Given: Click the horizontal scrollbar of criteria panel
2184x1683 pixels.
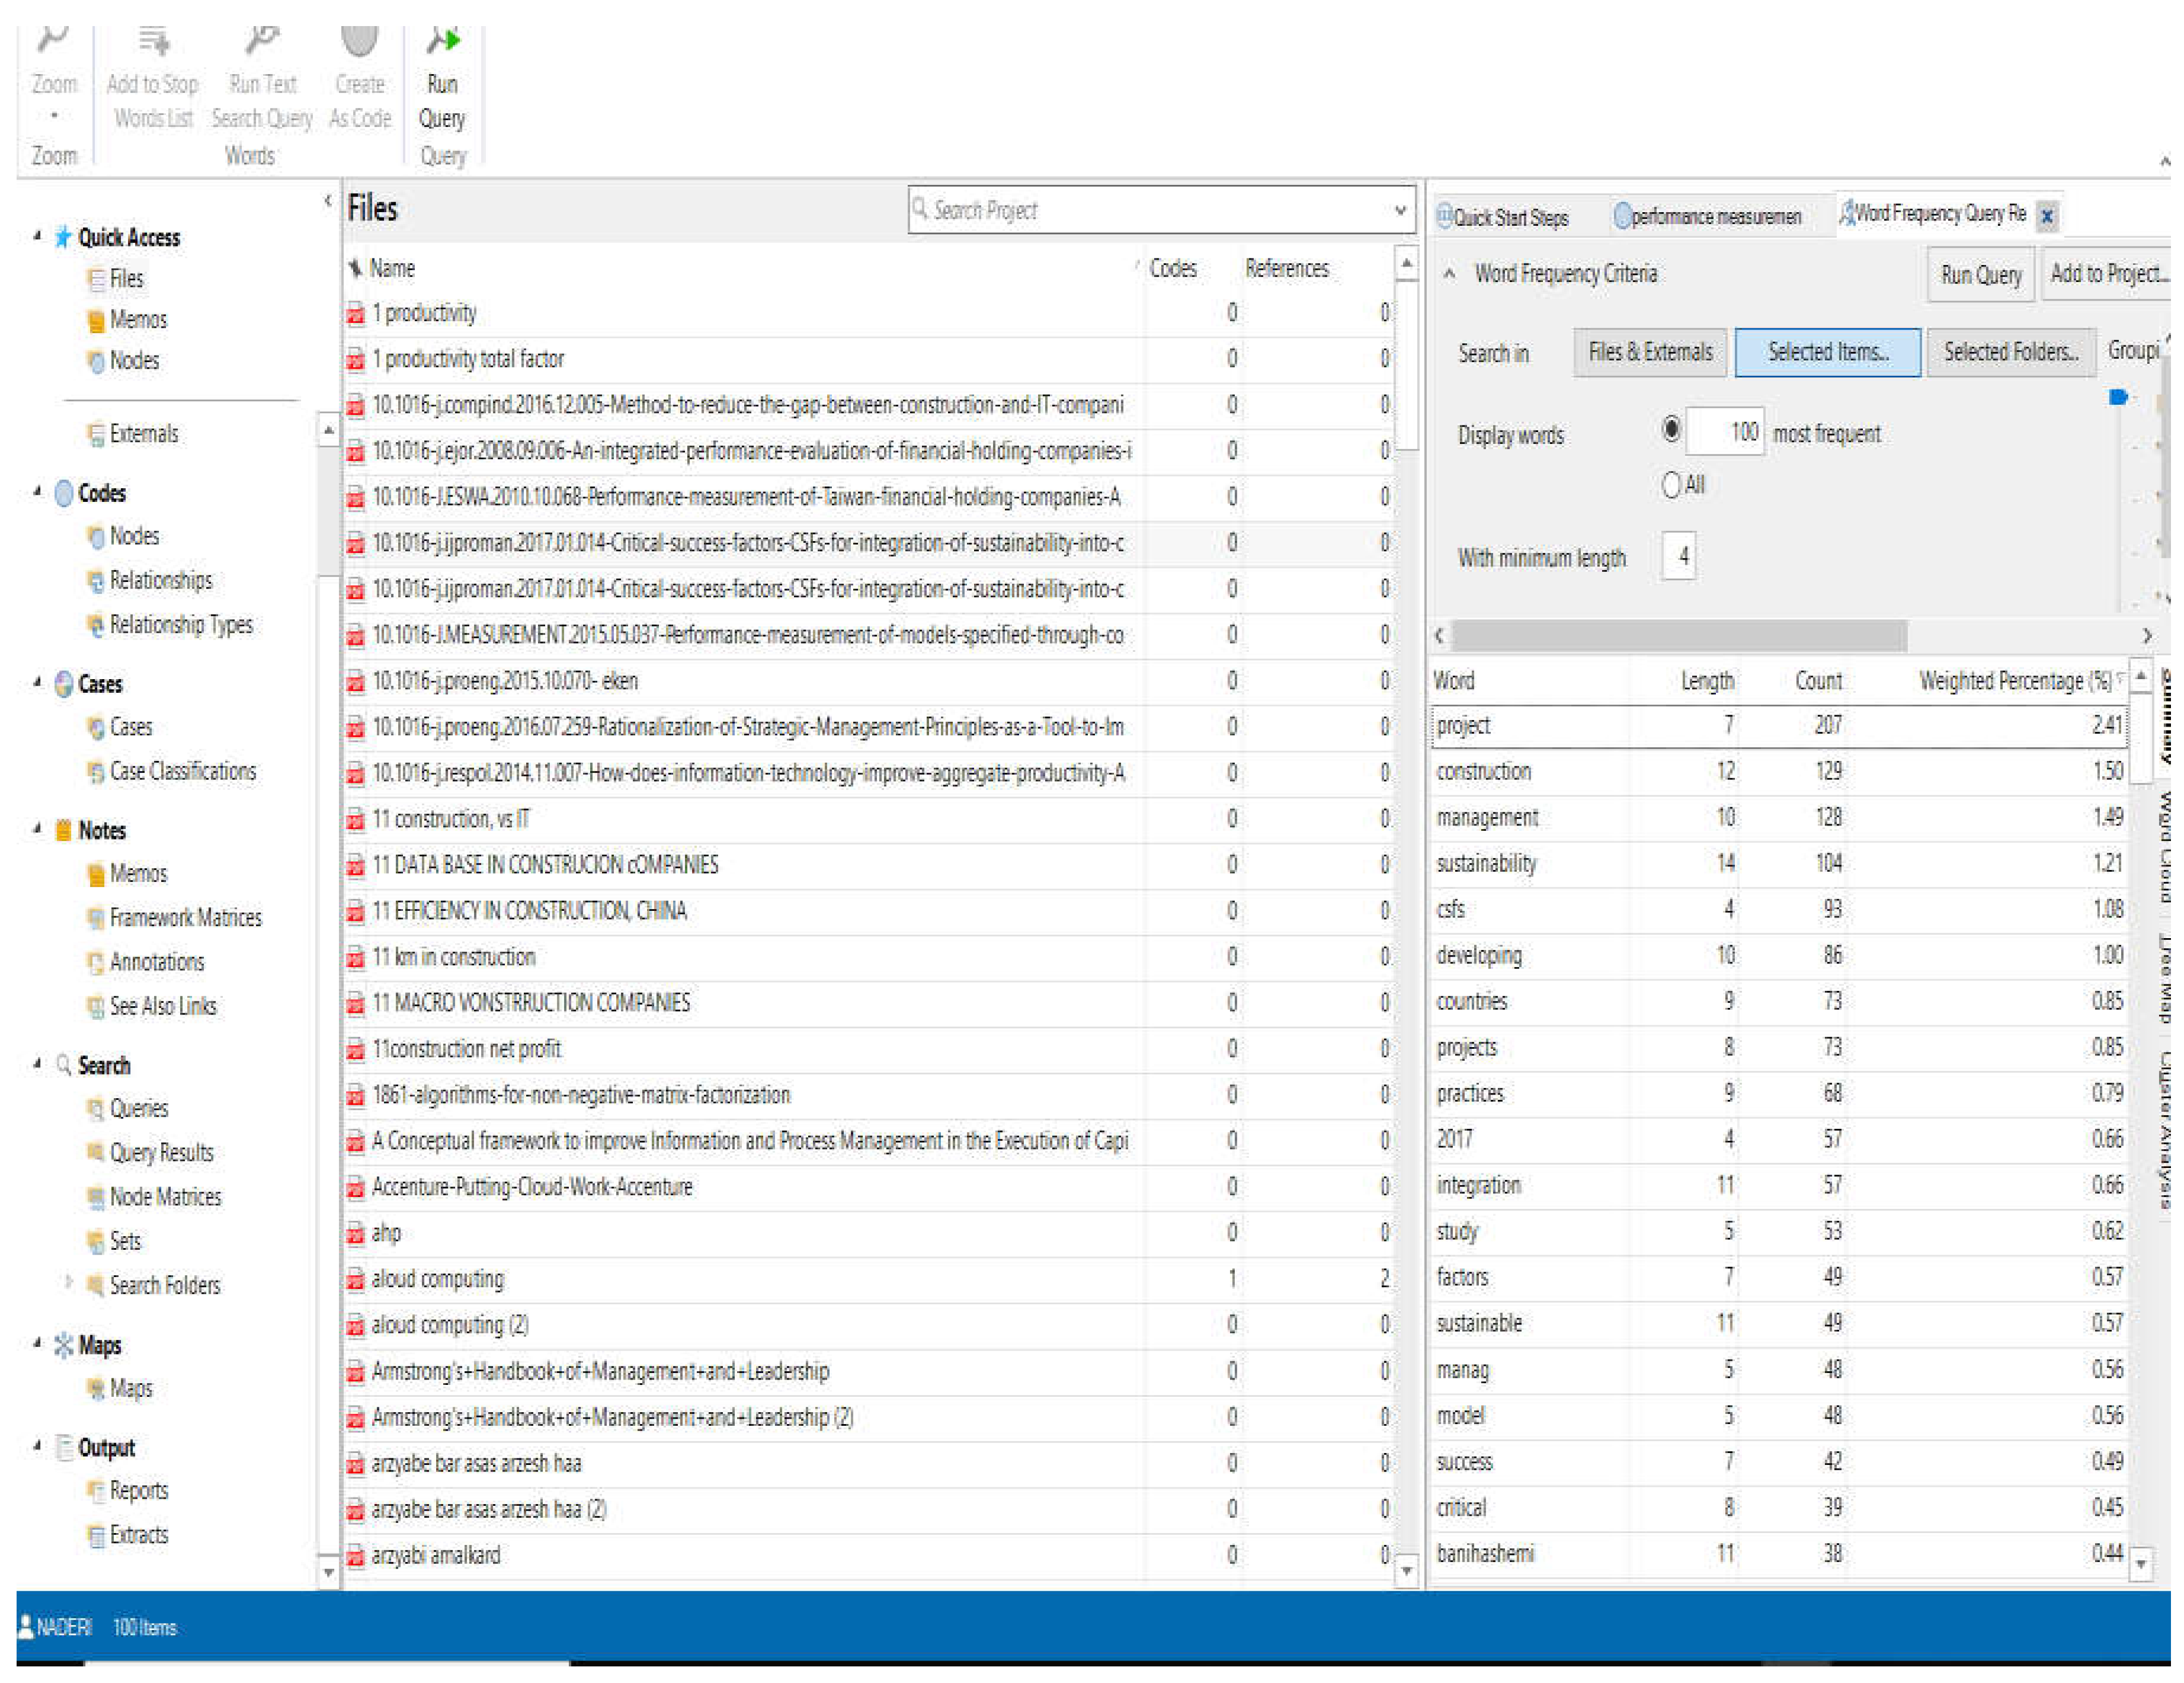Looking at the screenshot, I should 1680,635.
